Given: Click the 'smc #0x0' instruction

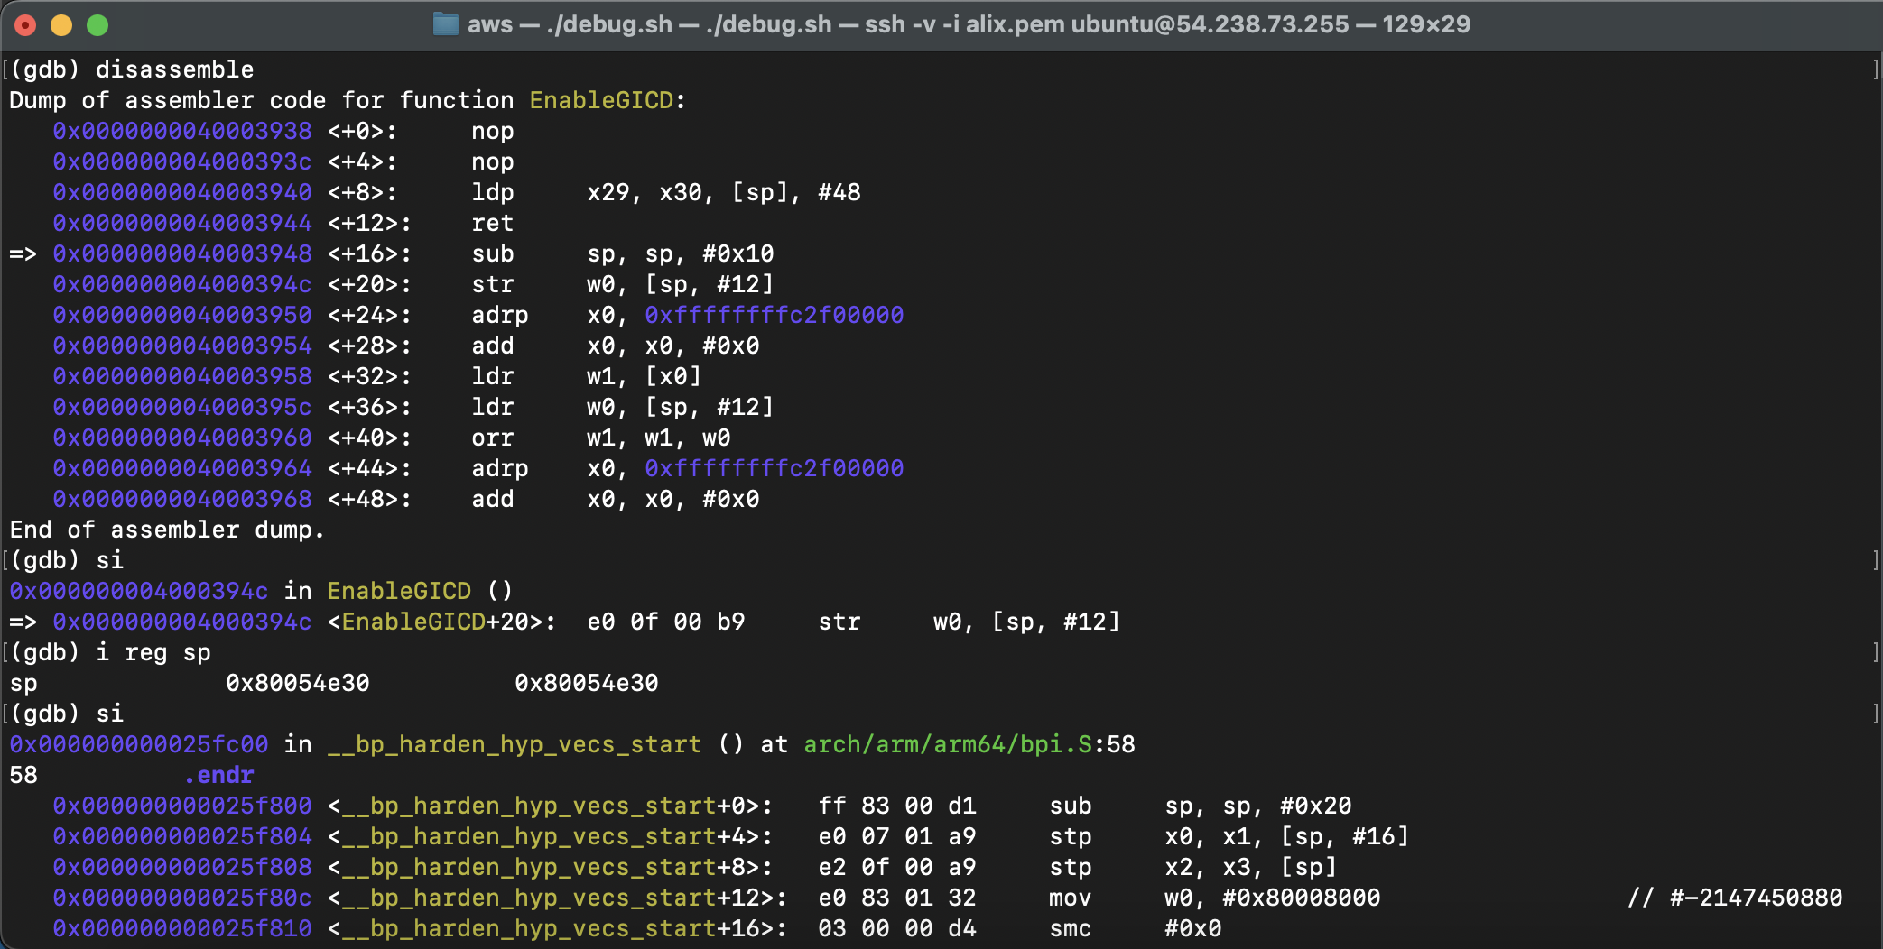Looking at the screenshot, I should (1136, 928).
